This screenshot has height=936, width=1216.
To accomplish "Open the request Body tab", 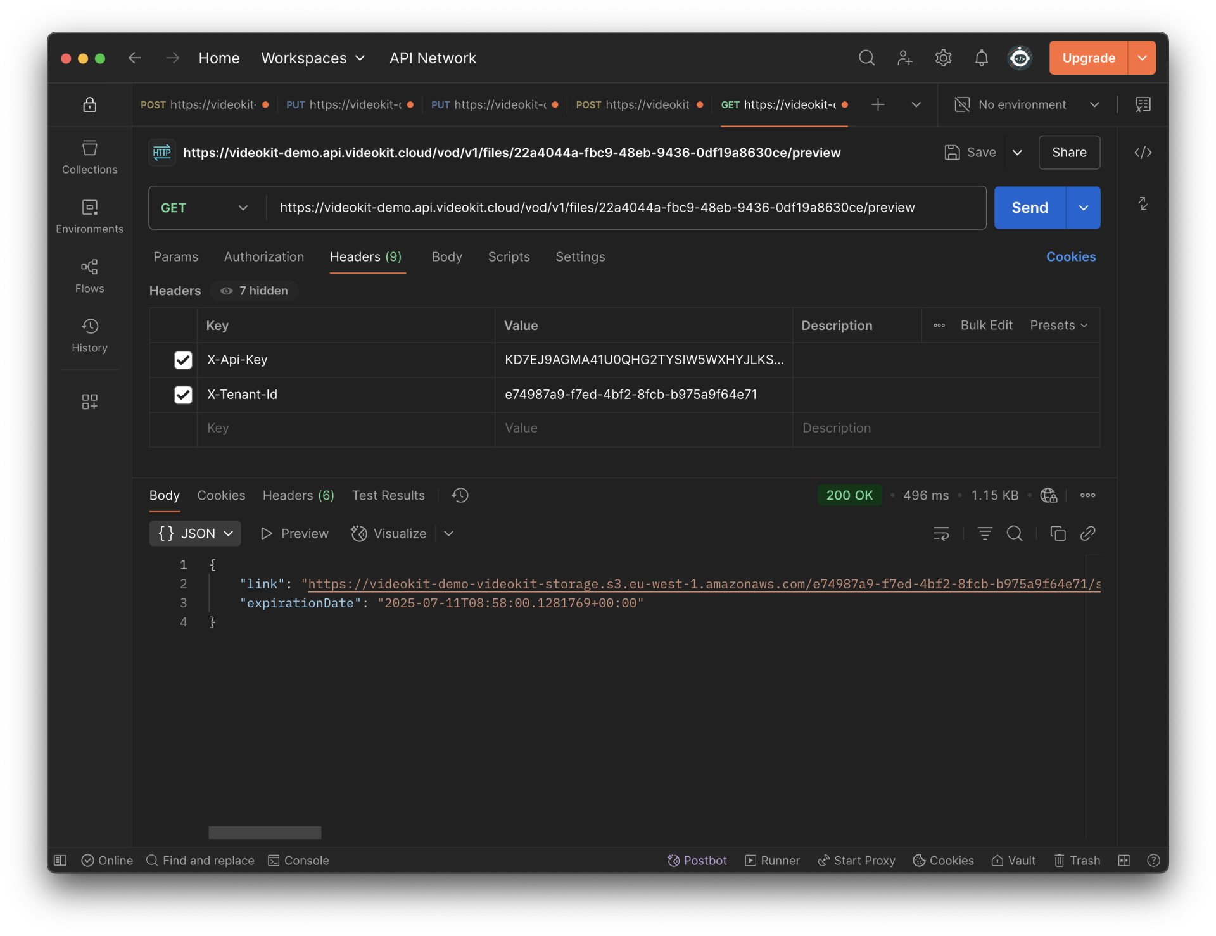I will pyautogui.click(x=447, y=256).
